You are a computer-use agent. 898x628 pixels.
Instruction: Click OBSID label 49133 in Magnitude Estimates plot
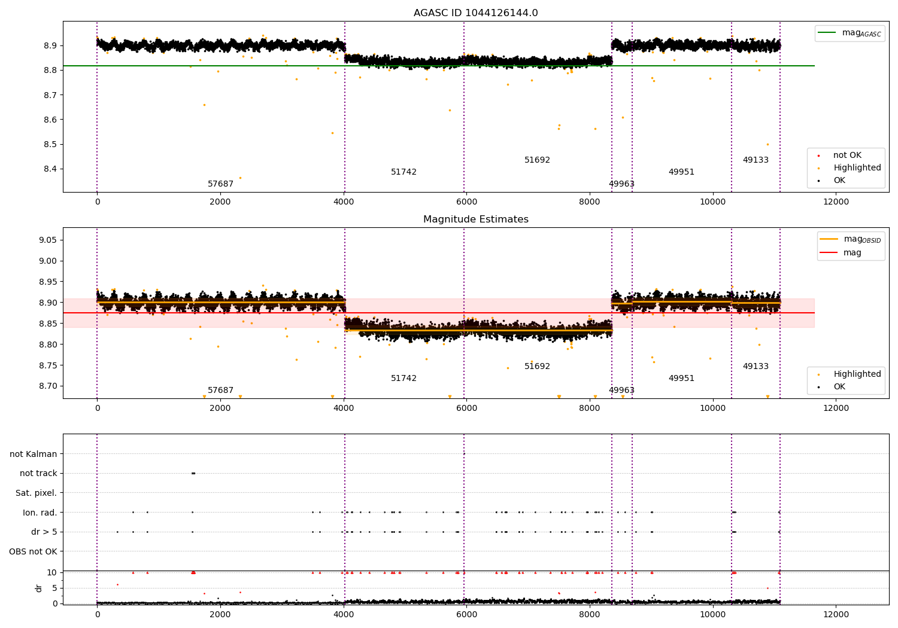[756, 367]
